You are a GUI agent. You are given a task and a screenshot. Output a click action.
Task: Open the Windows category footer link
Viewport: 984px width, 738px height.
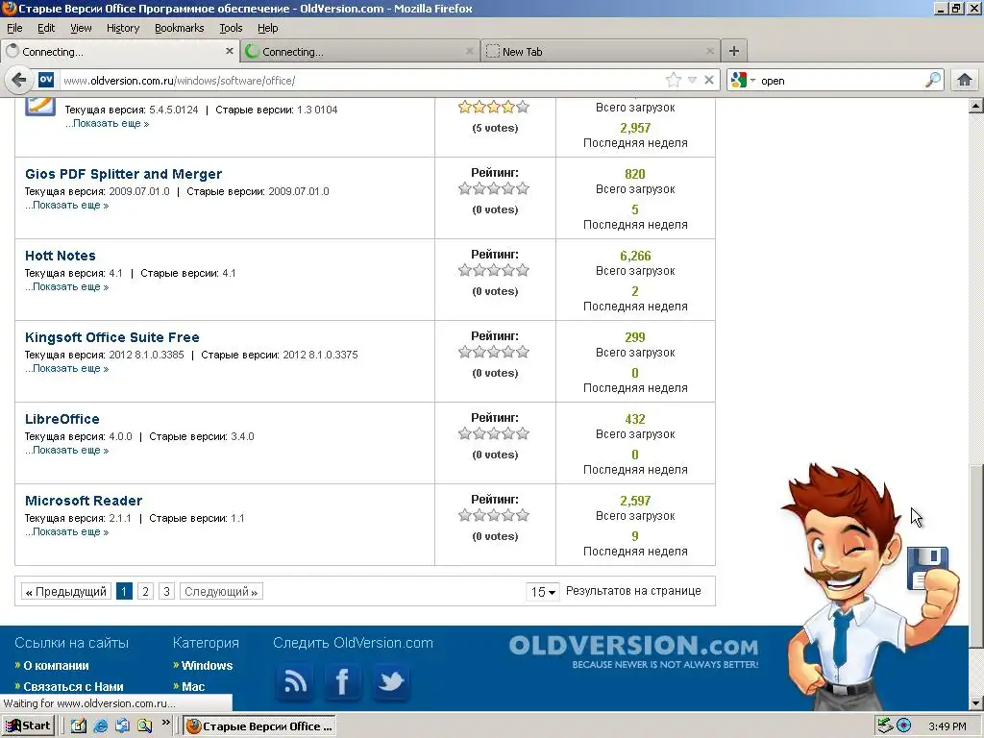coord(208,665)
